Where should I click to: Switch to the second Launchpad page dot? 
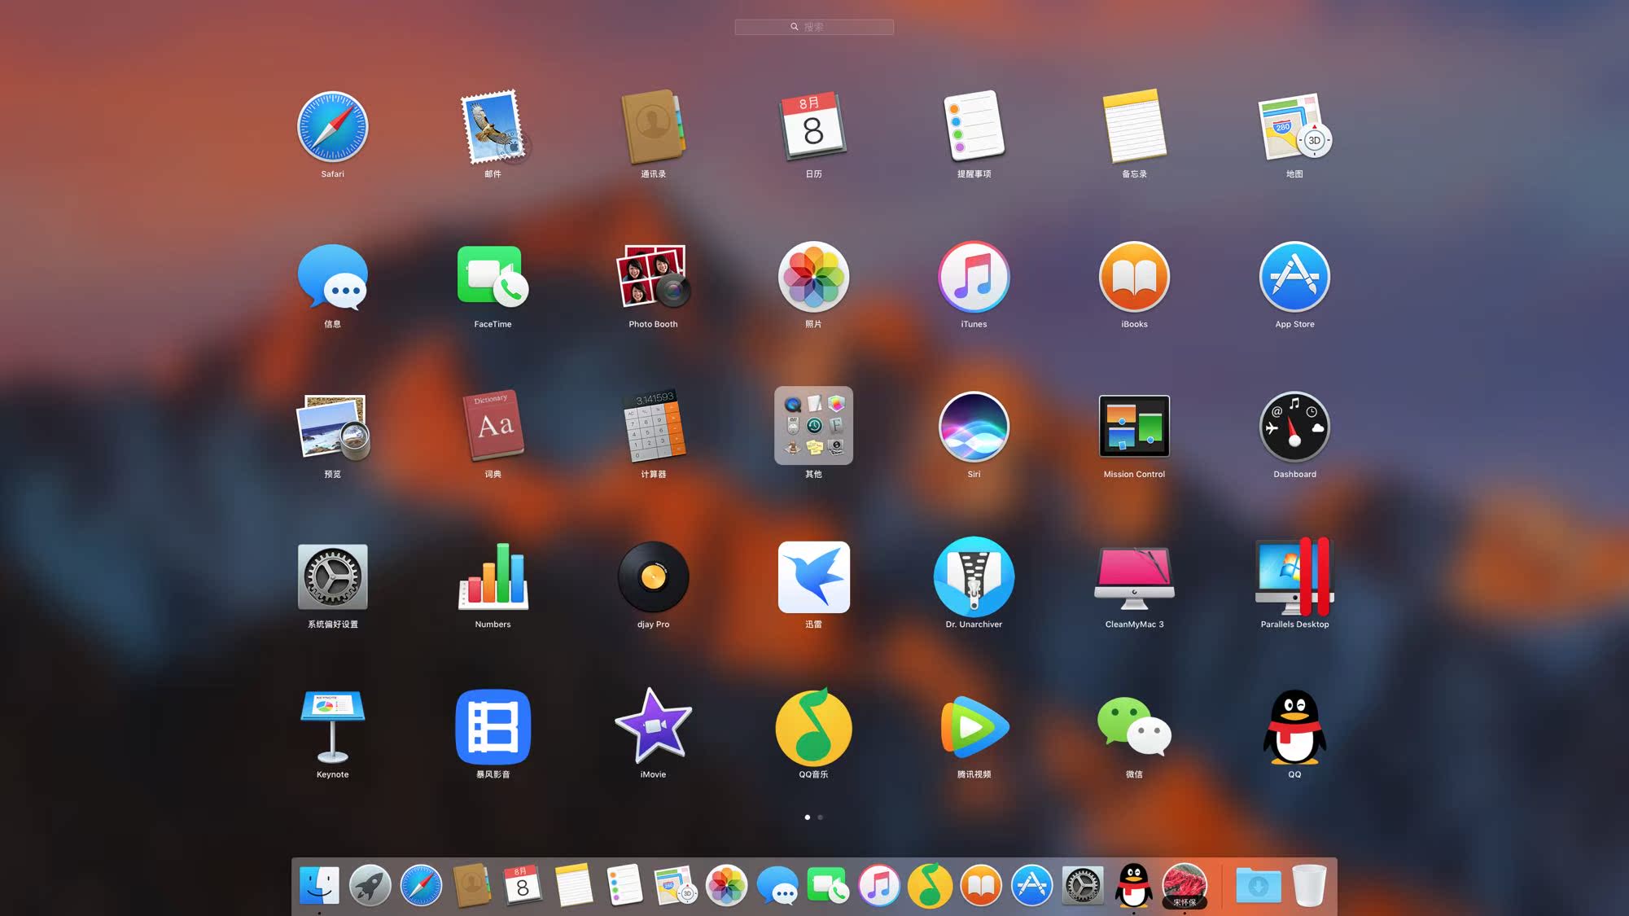coord(821,817)
